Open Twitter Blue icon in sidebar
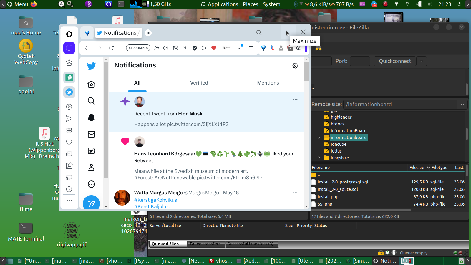 coord(91,151)
